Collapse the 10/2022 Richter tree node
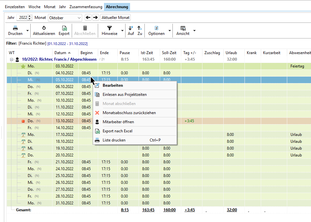Image resolution: width=311 pixels, height=222 pixels. 12,60
